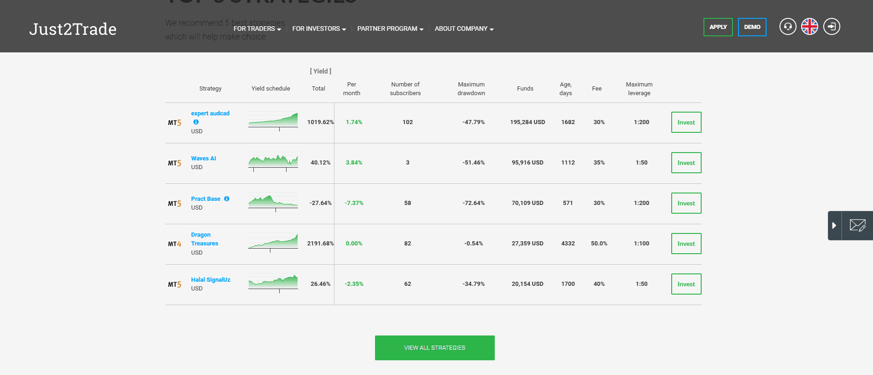Screen dimensions: 873x375
Task: Click the Maximum drawdown column header
Action: [471, 89]
